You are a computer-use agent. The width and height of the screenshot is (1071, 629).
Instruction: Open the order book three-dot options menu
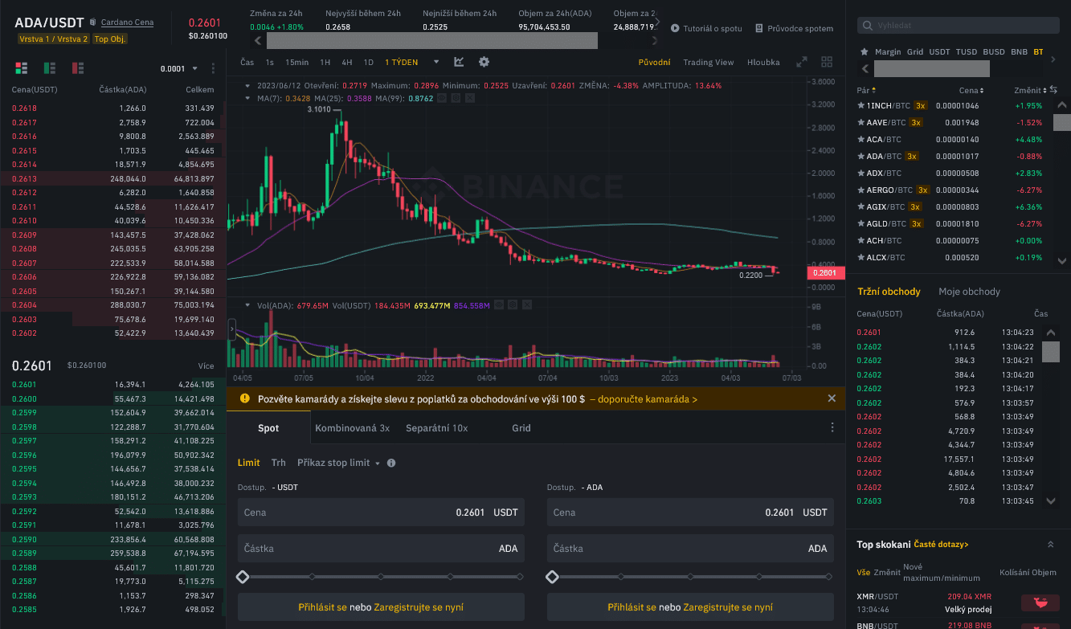[213, 69]
